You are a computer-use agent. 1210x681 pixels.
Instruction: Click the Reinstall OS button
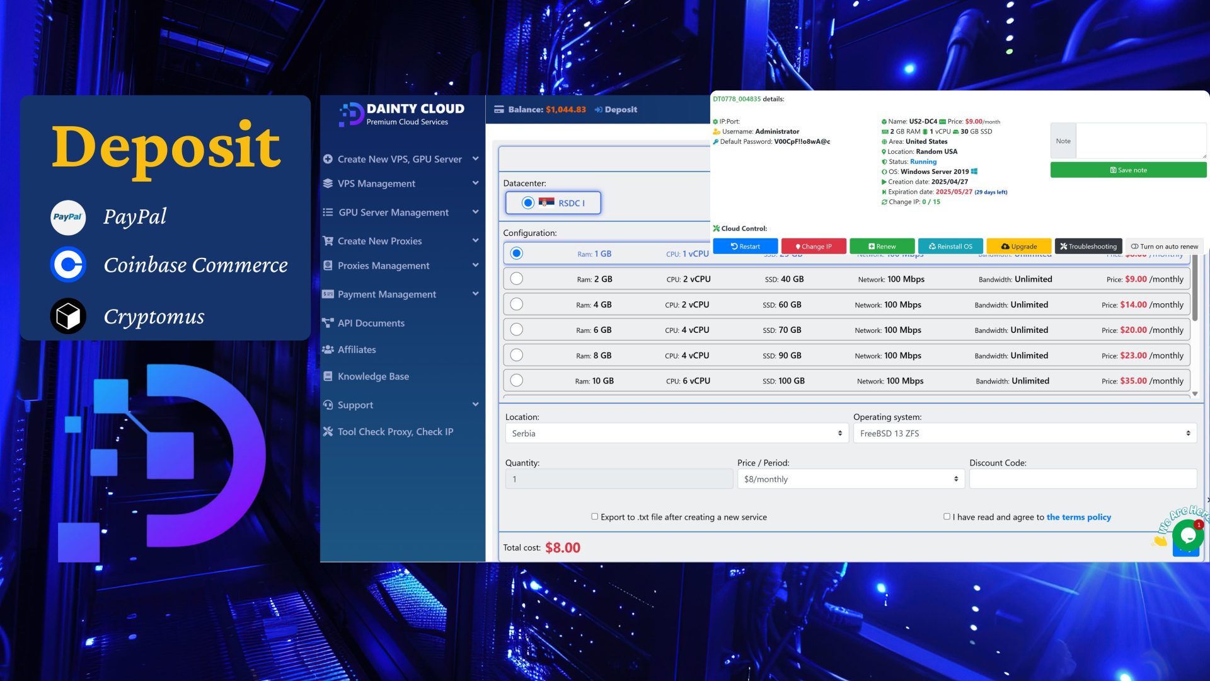950,247
